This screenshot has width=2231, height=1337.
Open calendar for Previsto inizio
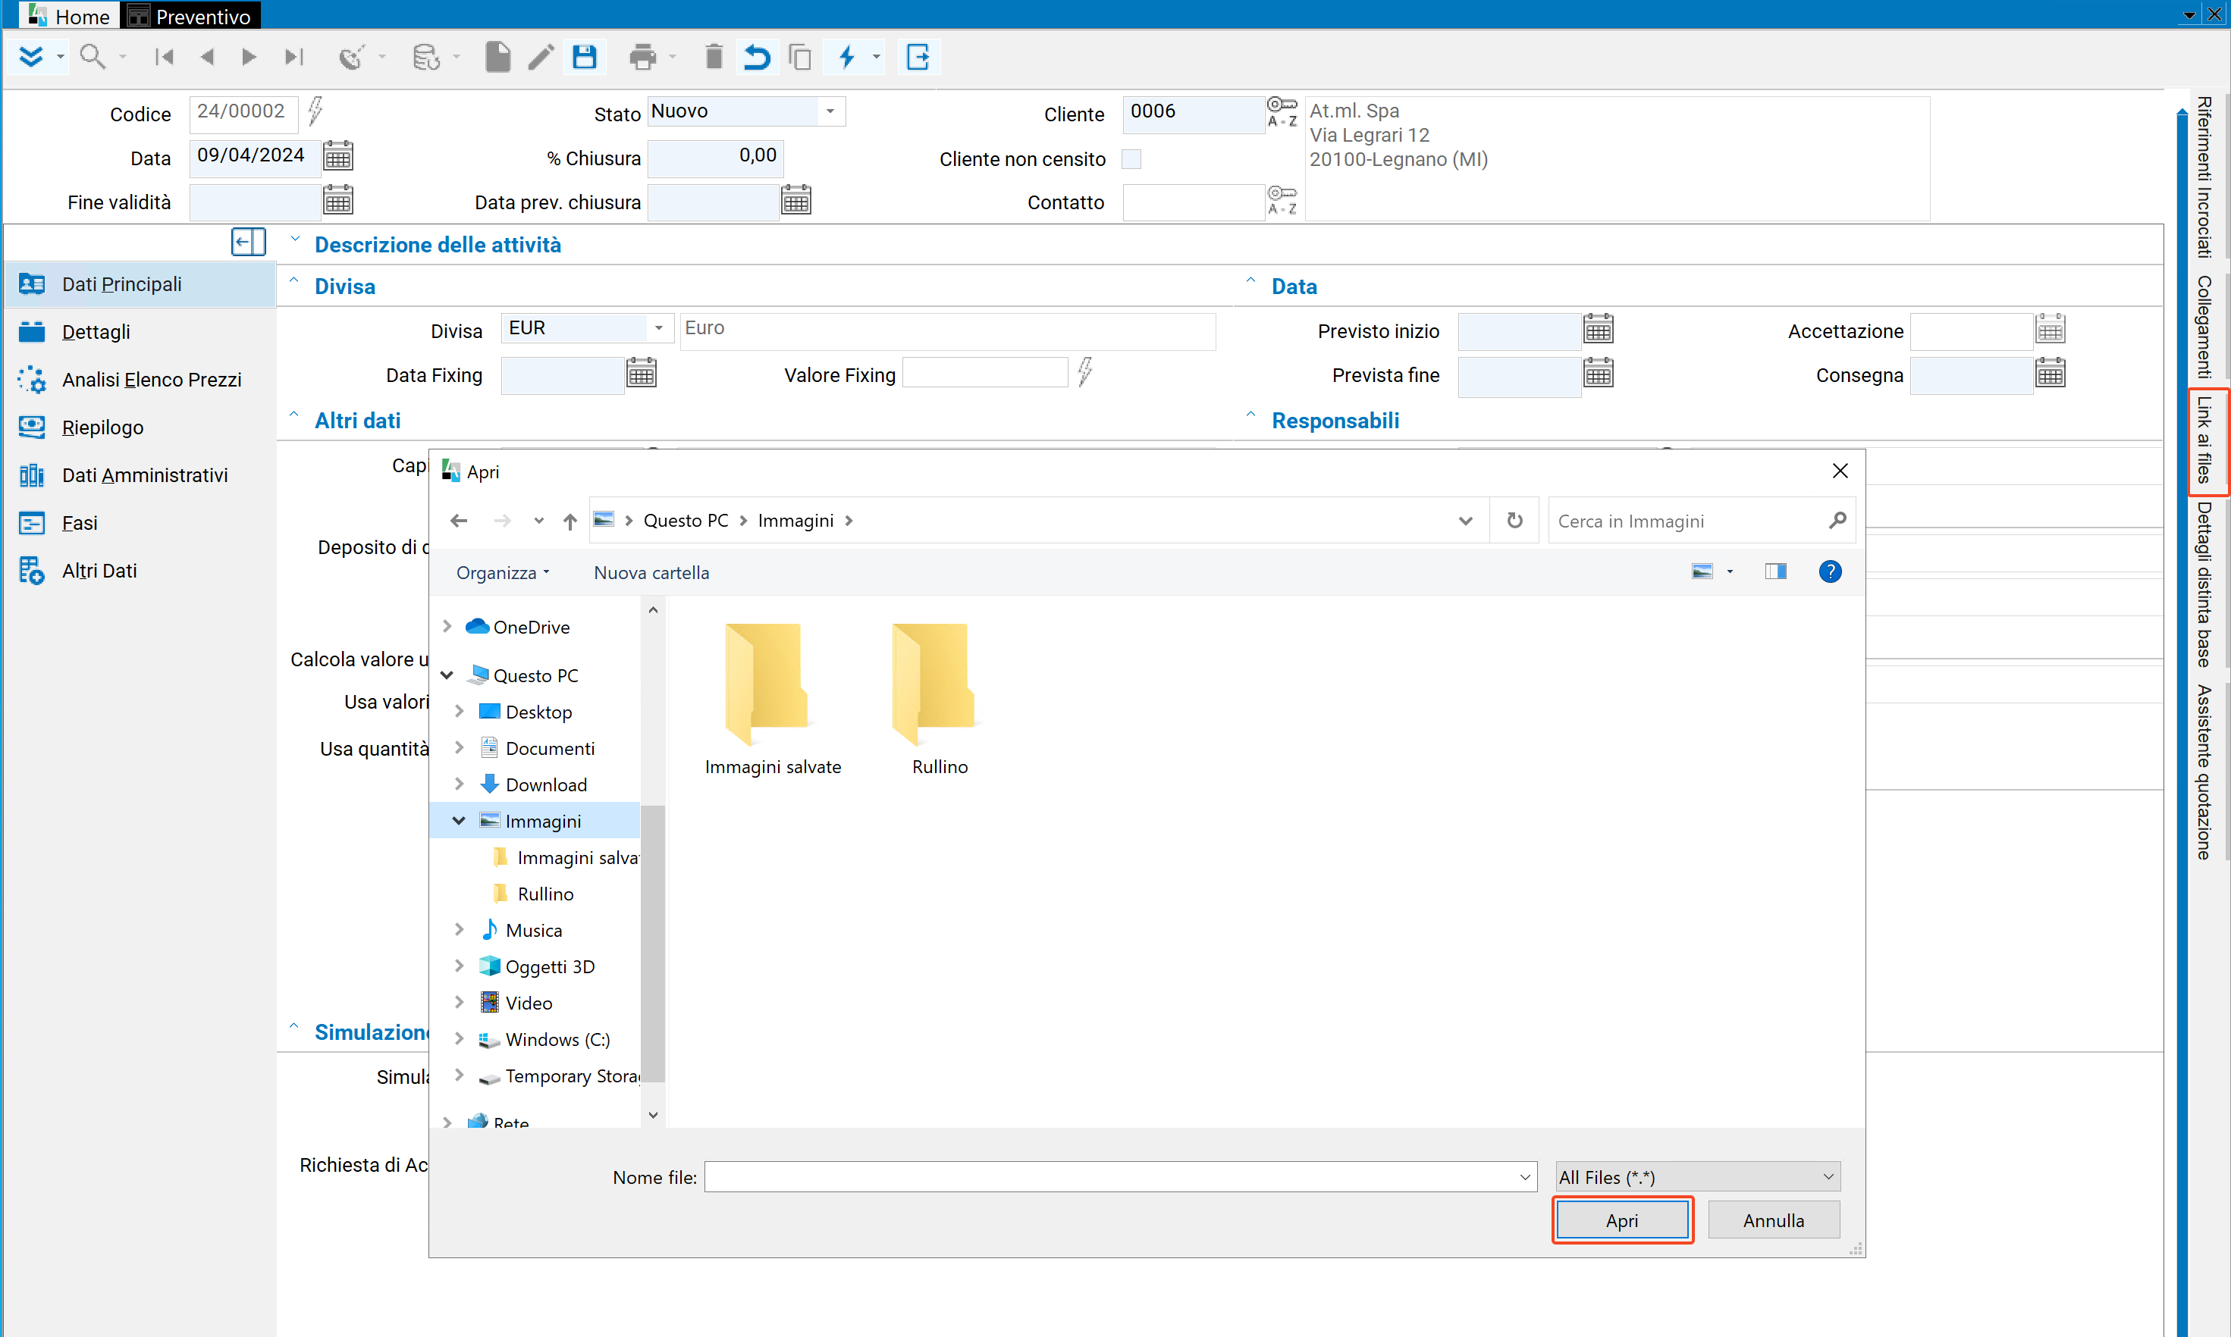1599,330
